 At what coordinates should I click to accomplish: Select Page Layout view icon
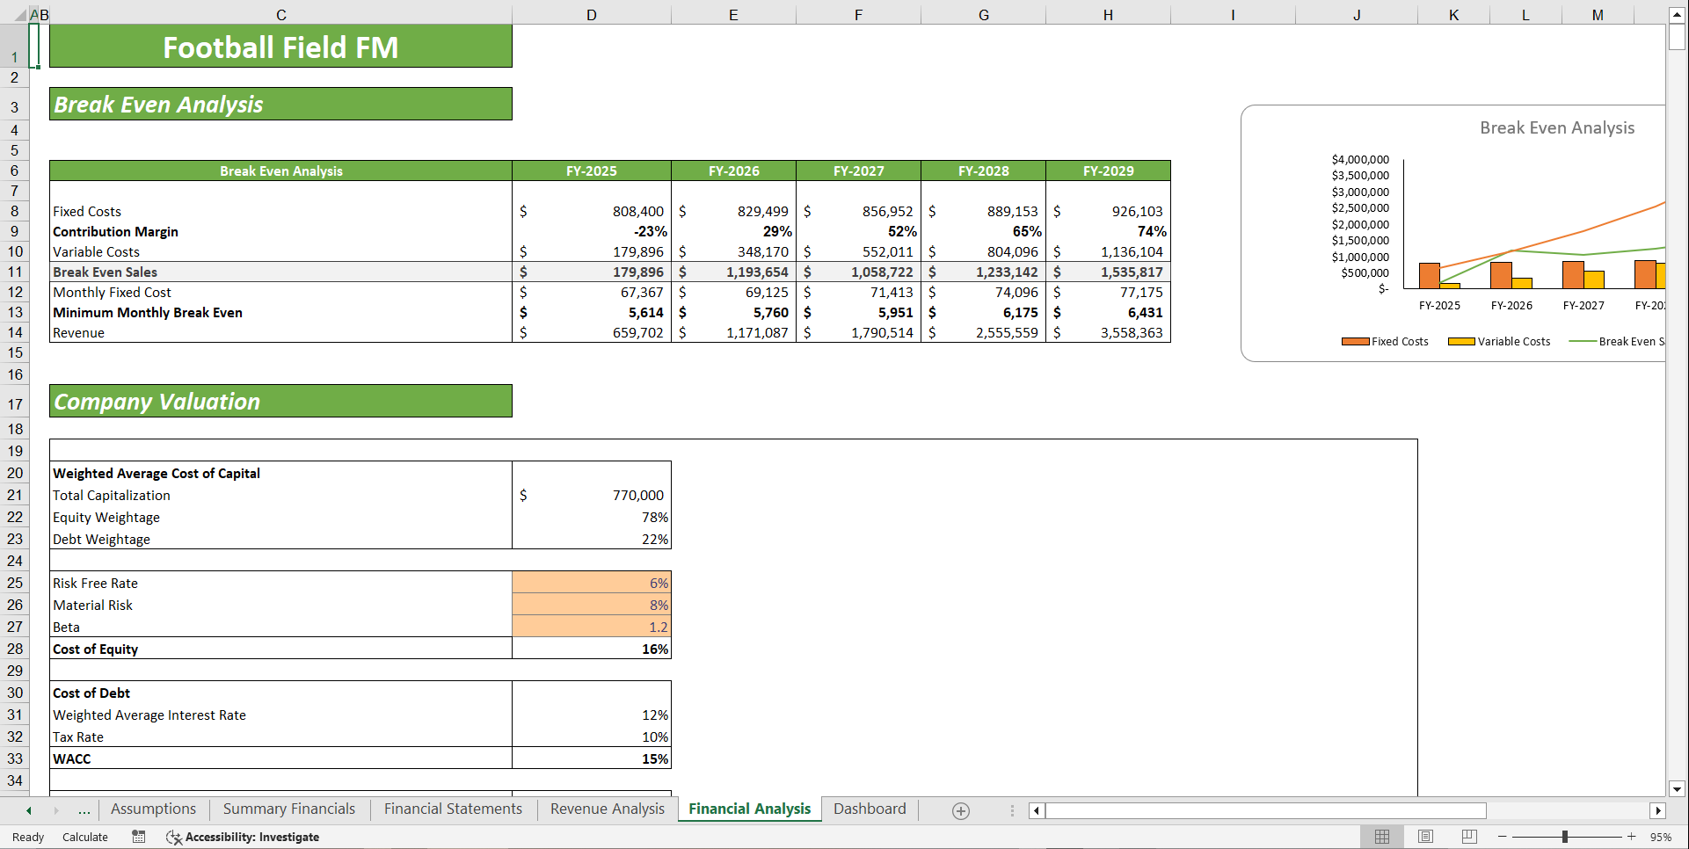pyautogui.click(x=1424, y=836)
